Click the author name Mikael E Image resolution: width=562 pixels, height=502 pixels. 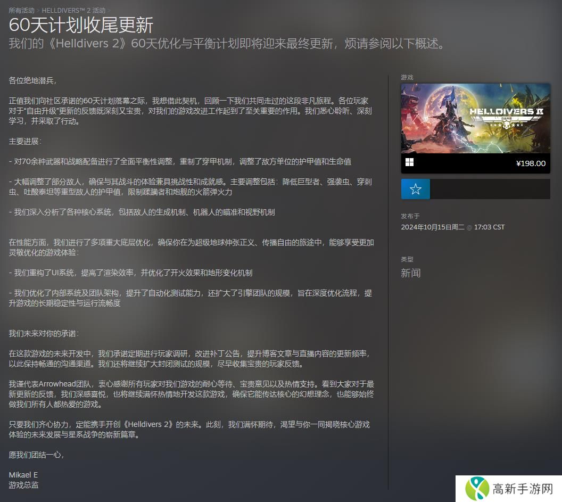click(23, 475)
